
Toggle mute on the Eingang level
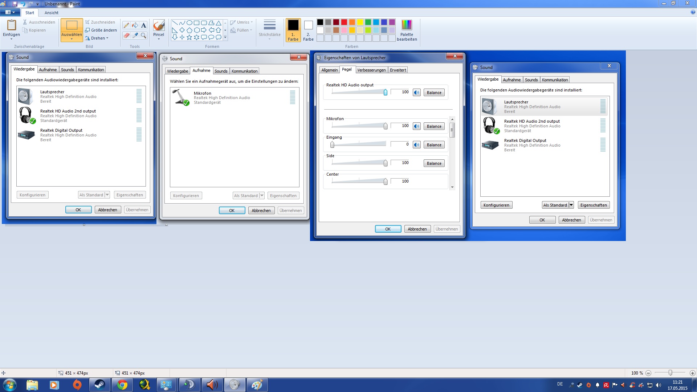click(x=416, y=145)
